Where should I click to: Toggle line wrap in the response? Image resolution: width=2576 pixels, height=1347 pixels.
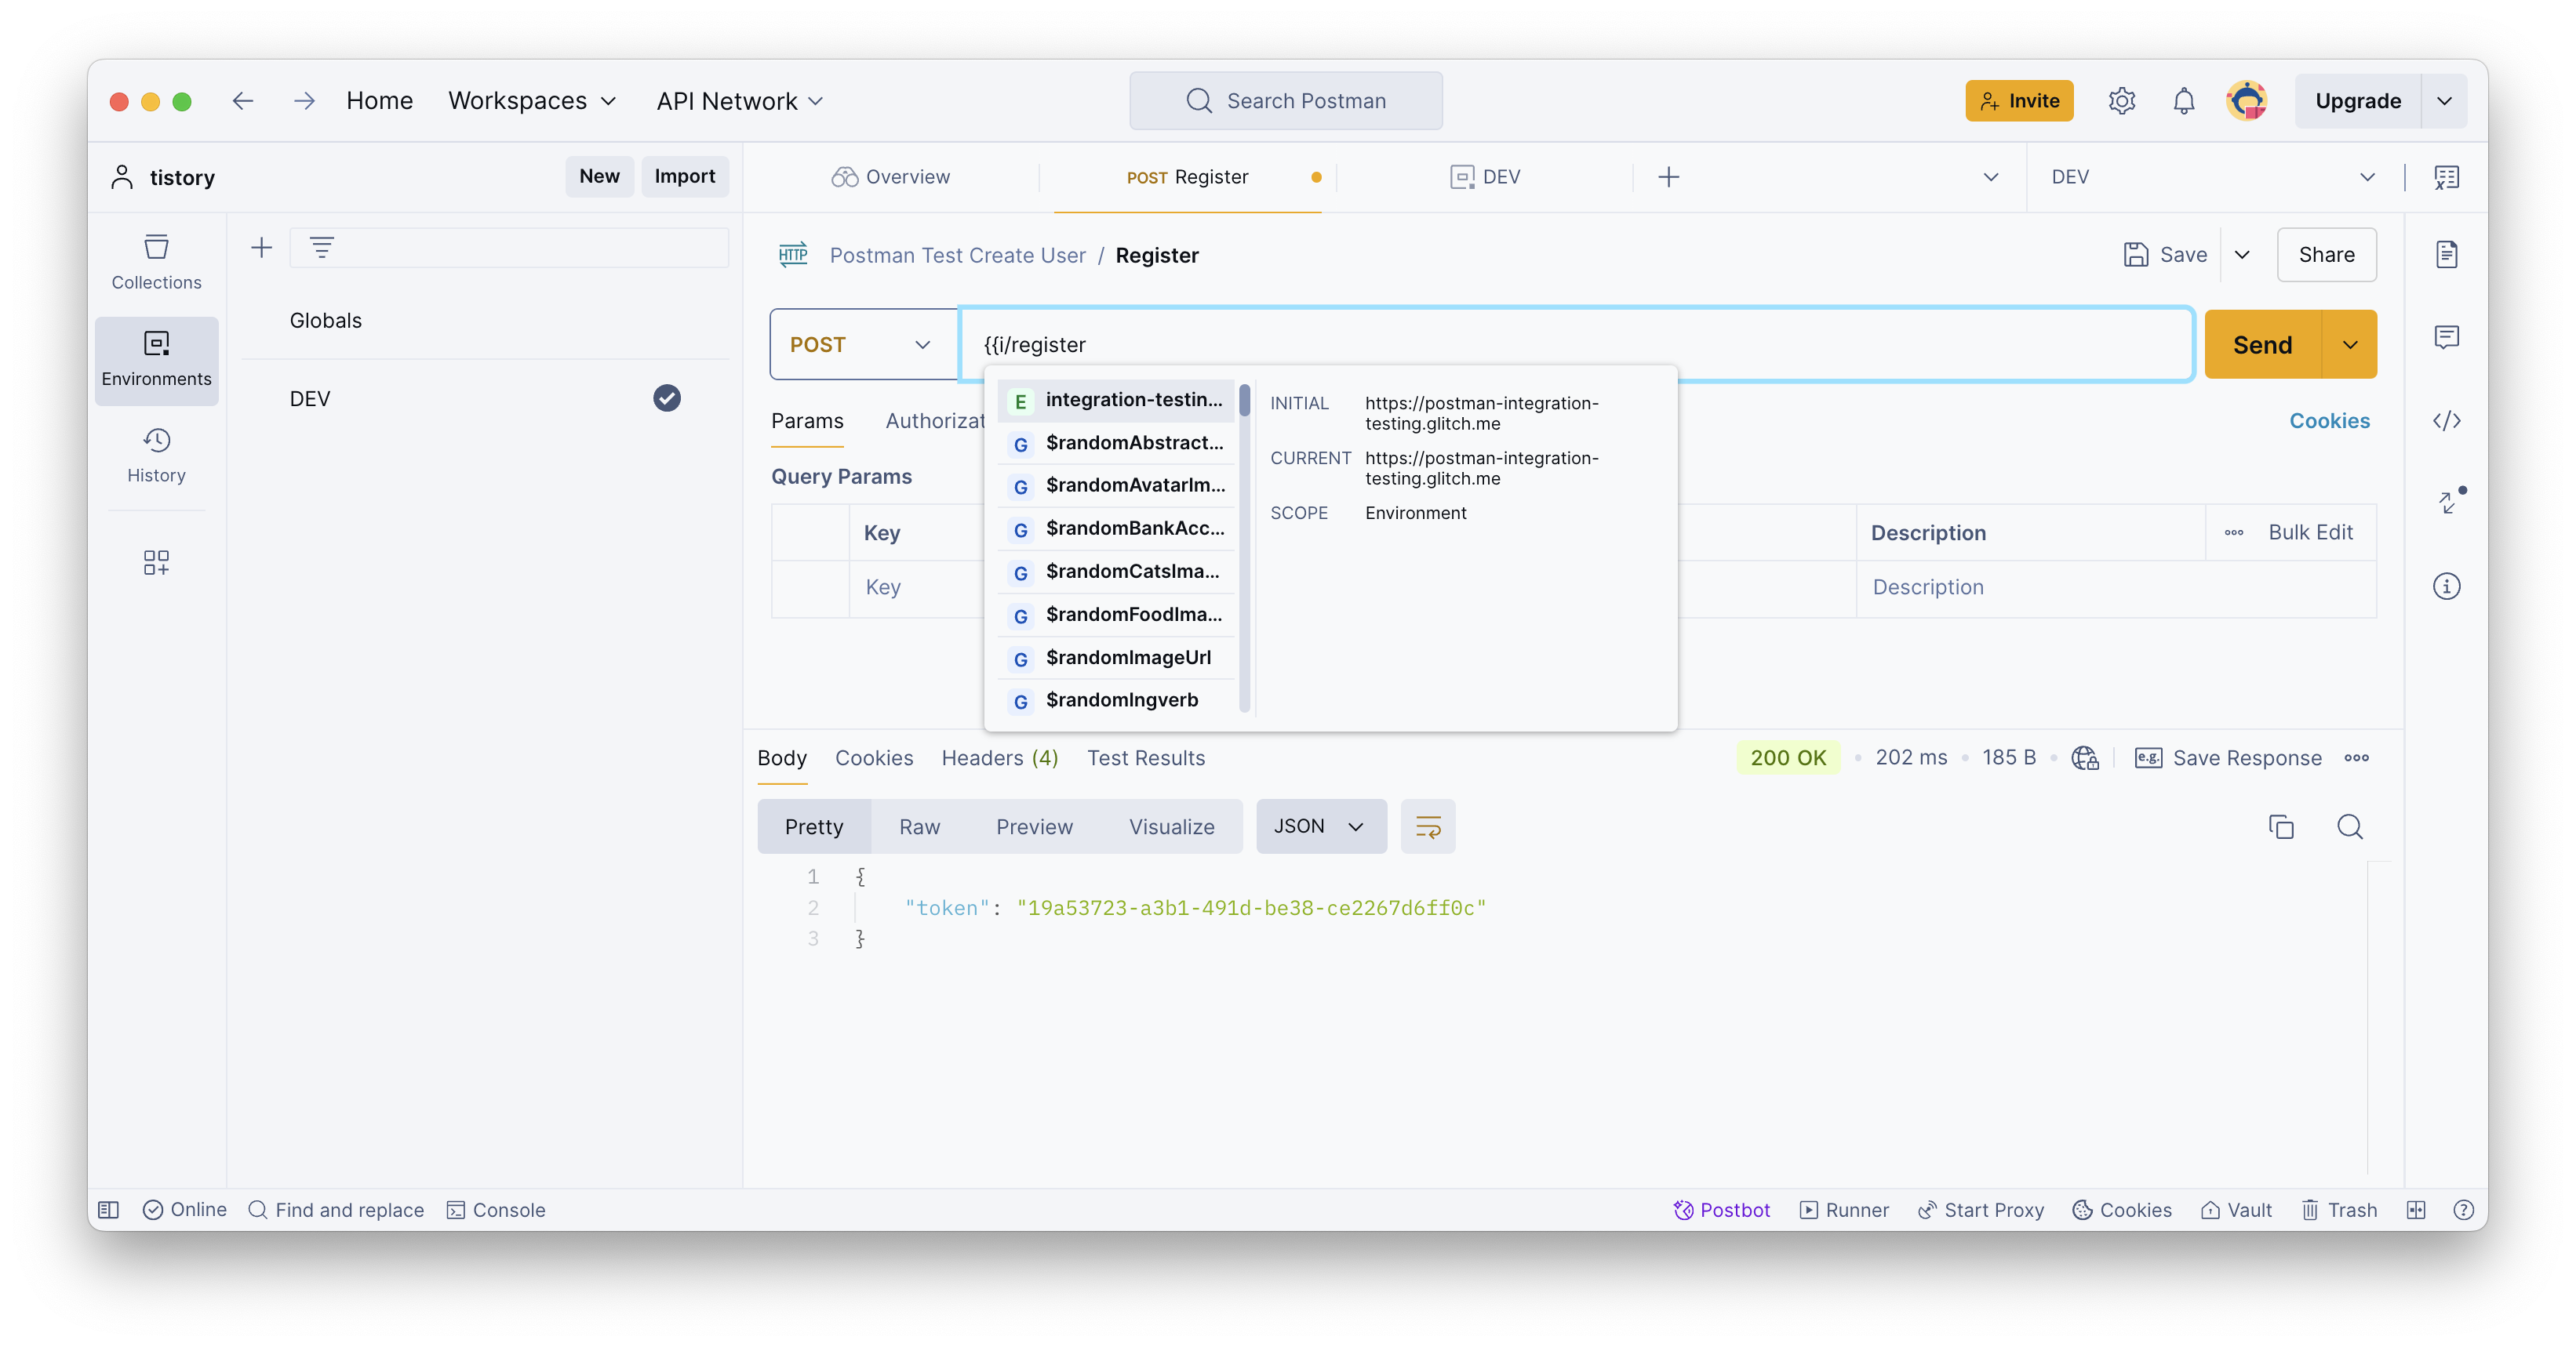(x=1427, y=826)
